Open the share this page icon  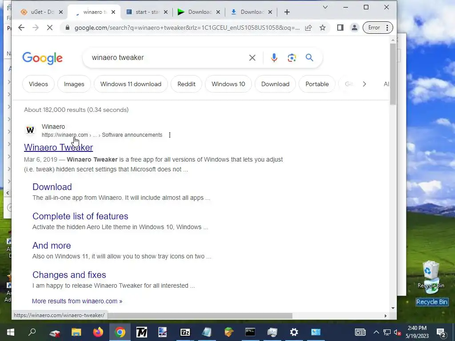(x=308, y=28)
